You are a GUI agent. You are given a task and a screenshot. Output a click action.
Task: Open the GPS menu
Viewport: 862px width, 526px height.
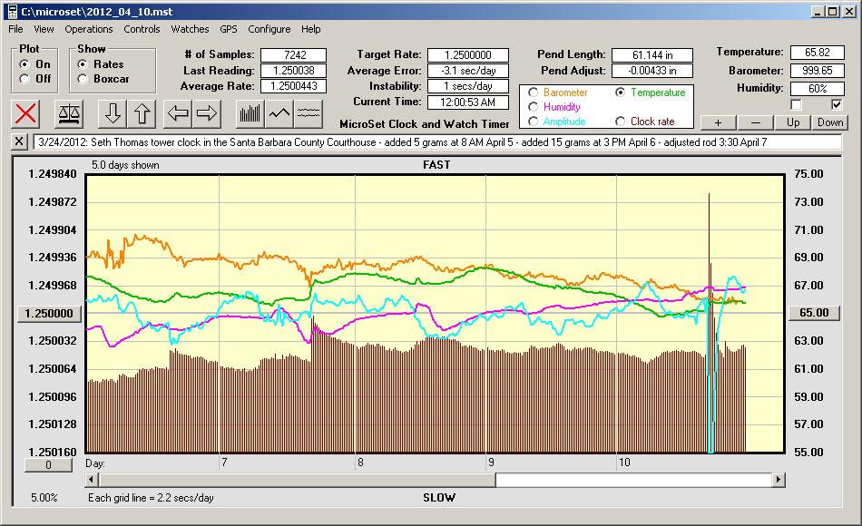point(228,29)
